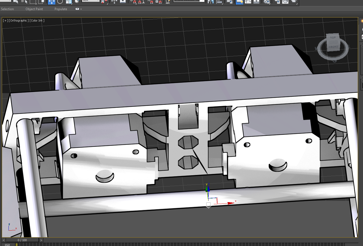Select the Move transform tool
Image resolution: width=363 pixels, height=246 pixels.
click(51, 2)
